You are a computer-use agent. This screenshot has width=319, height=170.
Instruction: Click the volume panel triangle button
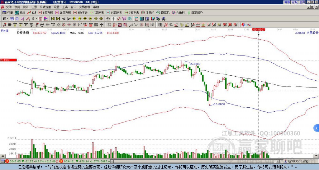point(2,156)
